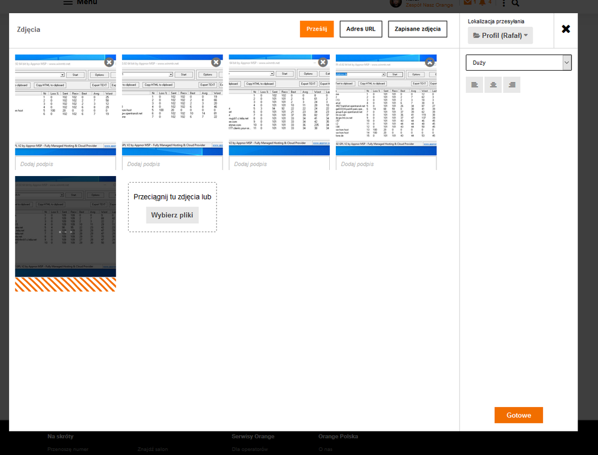Align image to the left

coord(475,85)
